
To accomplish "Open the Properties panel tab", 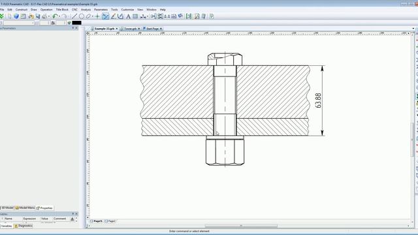I will tap(44, 208).
